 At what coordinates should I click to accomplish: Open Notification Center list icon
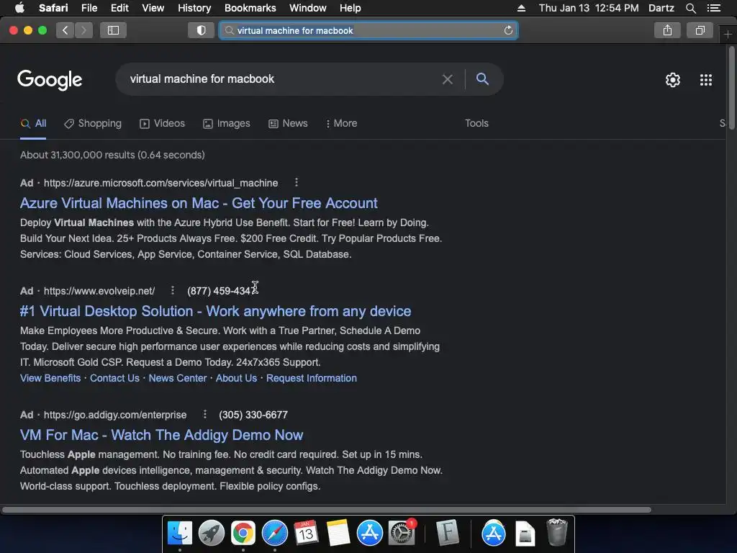(x=714, y=8)
